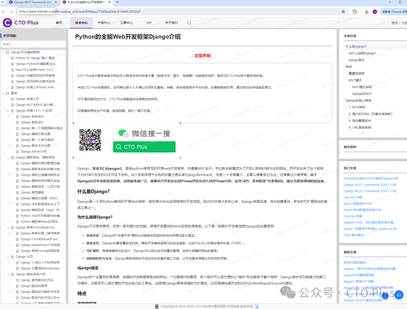The width and height of the screenshot is (407, 309).
Task: Collapse the Django 路由系统介绍 tree node
Action: [x=8, y=274]
